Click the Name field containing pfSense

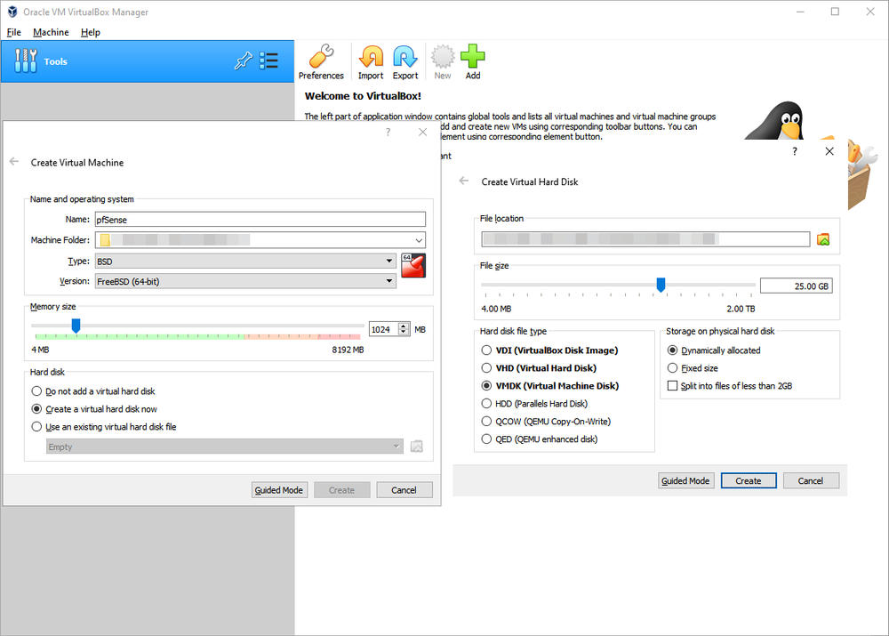[x=260, y=220]
